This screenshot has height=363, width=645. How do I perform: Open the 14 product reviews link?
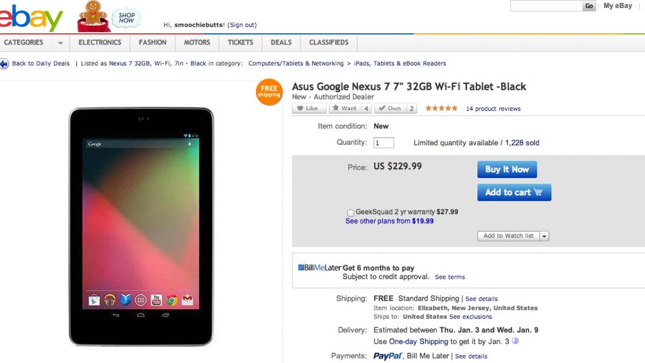[x=493, y=109]
